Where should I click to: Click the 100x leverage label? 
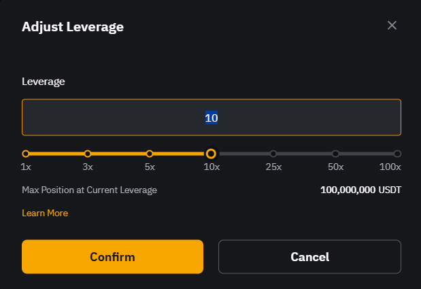(x=390, y=167)
